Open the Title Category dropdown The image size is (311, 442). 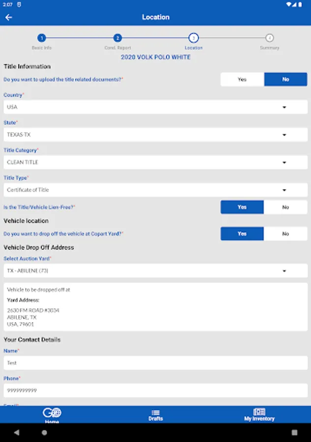point(155,162)
